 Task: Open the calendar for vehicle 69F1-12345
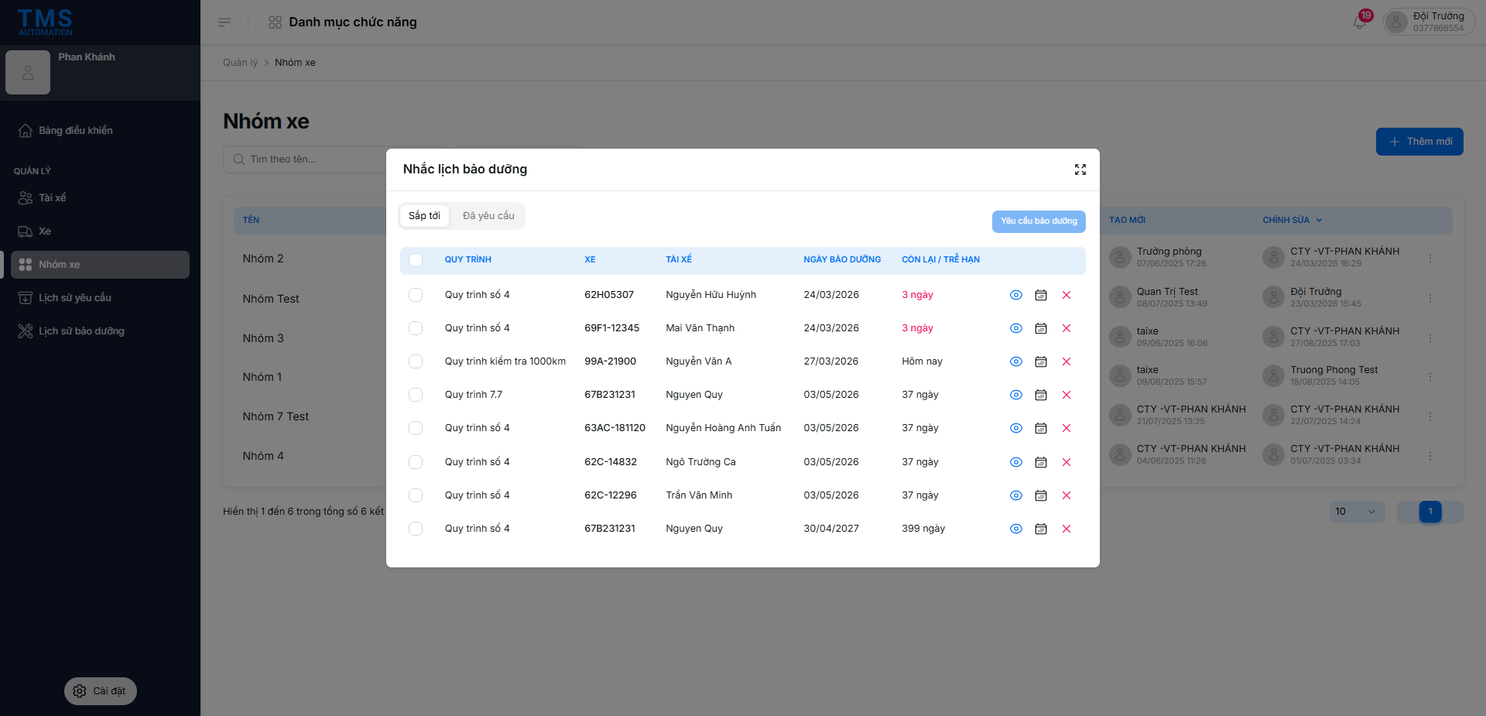pos(1040,328)
